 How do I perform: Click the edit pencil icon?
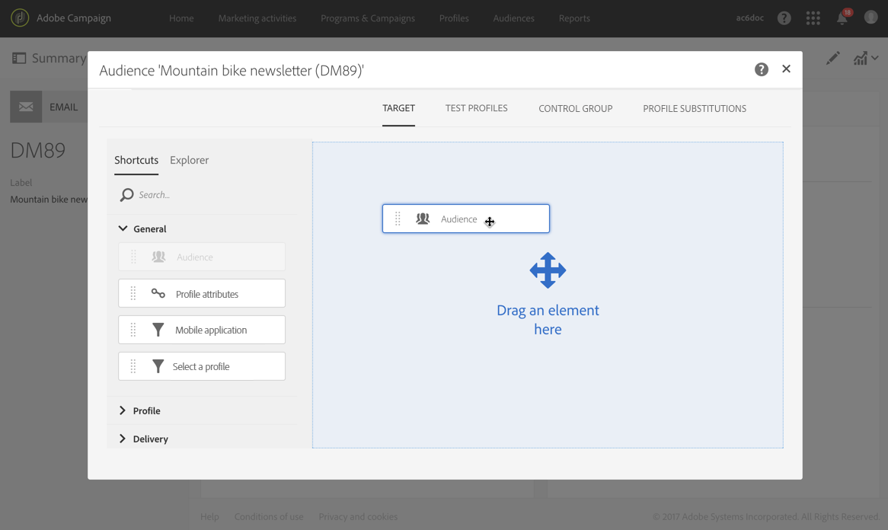coord(832,58)
